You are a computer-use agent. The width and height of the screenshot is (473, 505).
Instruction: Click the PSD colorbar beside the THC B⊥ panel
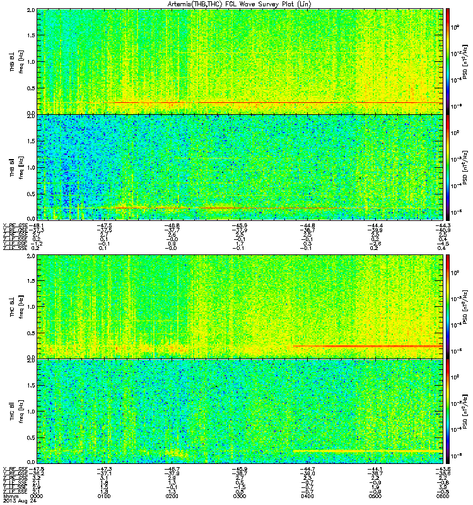coord(448,307)
